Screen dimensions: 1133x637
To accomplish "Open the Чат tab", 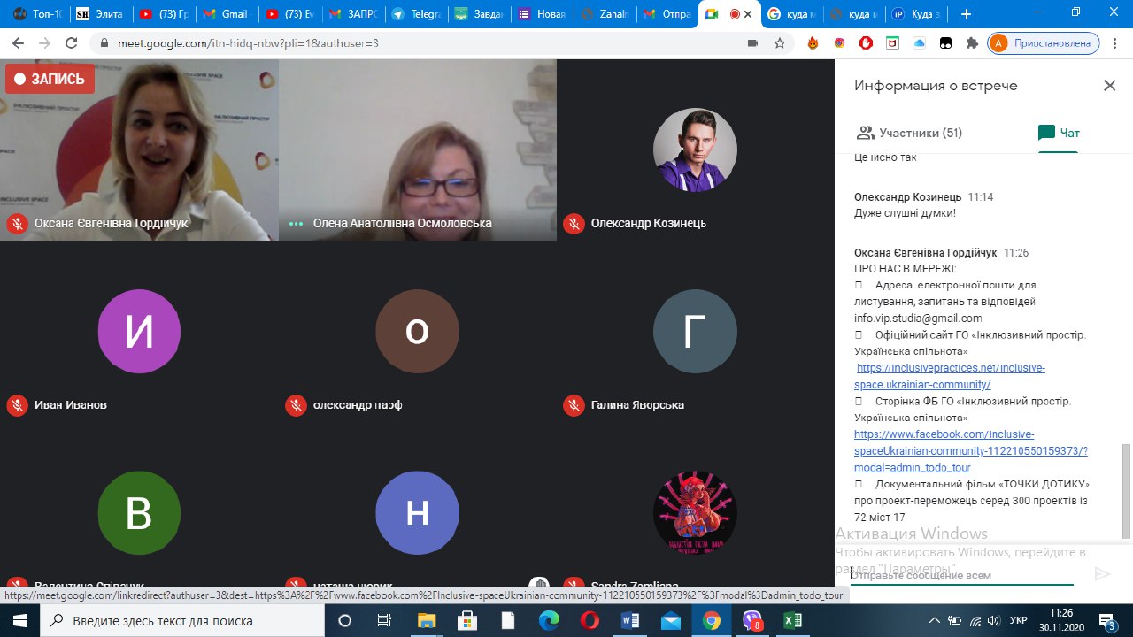I will pyautogui.click(x=1059, y=133).
